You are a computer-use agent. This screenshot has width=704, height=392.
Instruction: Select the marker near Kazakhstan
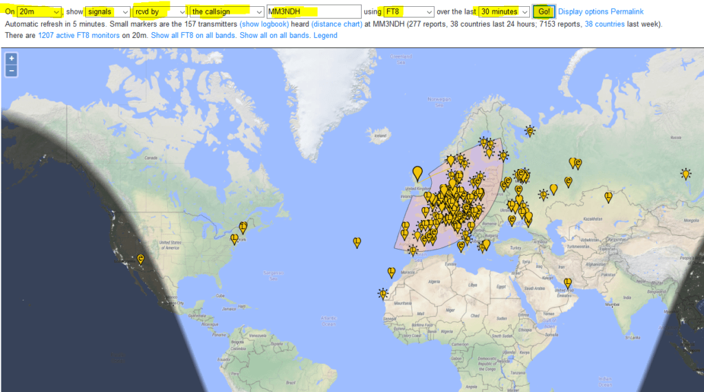608,197
